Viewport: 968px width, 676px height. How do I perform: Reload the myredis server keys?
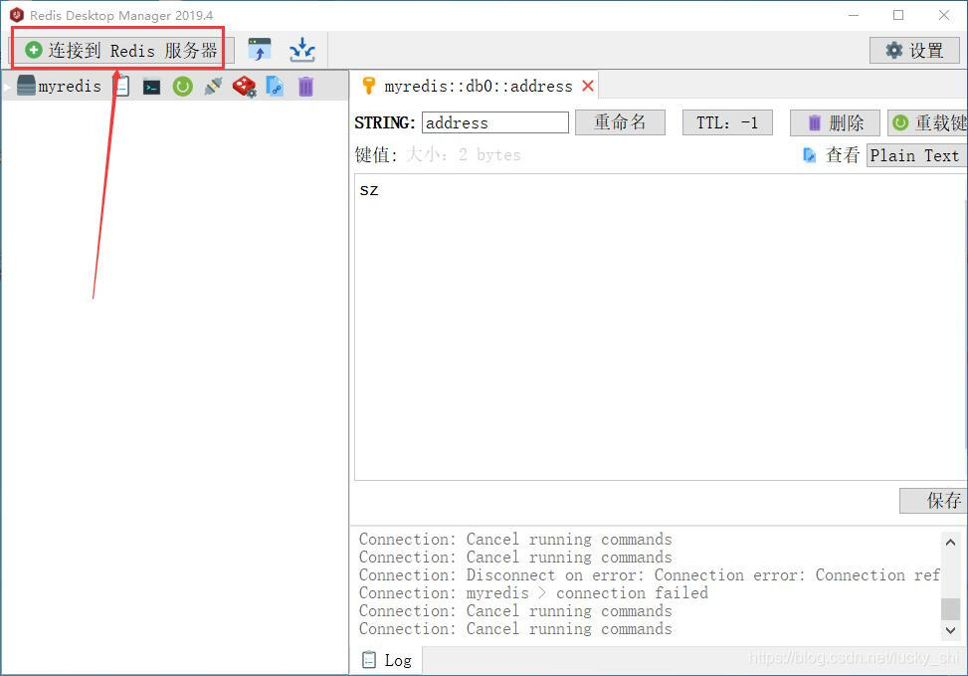pyautogui.click(x=182, y=86)
